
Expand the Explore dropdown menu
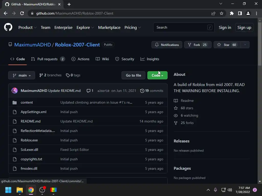click(x=85, y=28)
